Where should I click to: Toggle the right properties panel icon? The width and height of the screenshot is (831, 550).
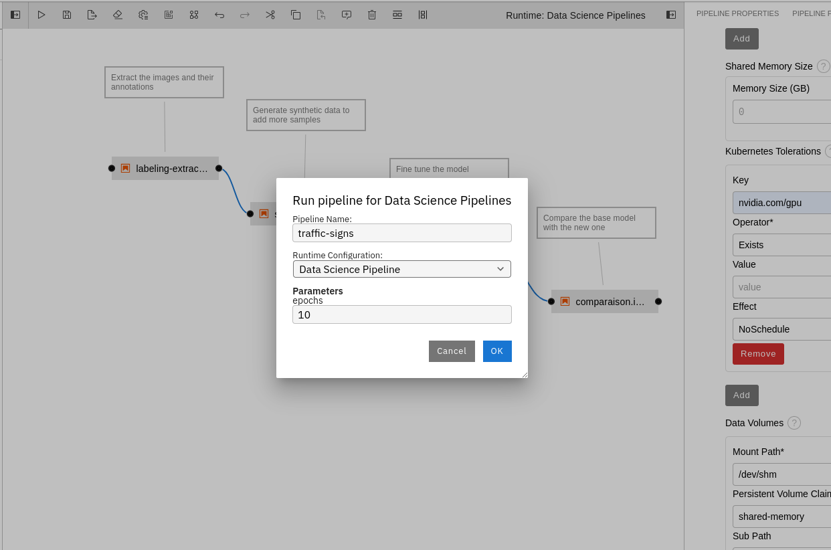[670, 15]
